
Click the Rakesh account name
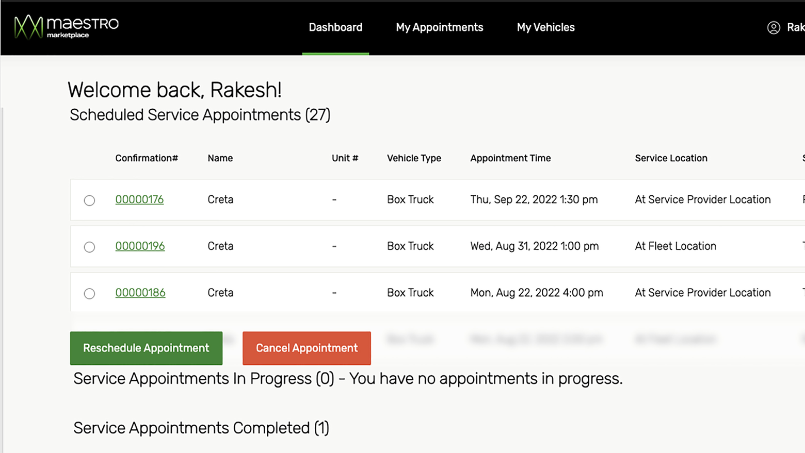pyautogui.click(x=796, y=27)
